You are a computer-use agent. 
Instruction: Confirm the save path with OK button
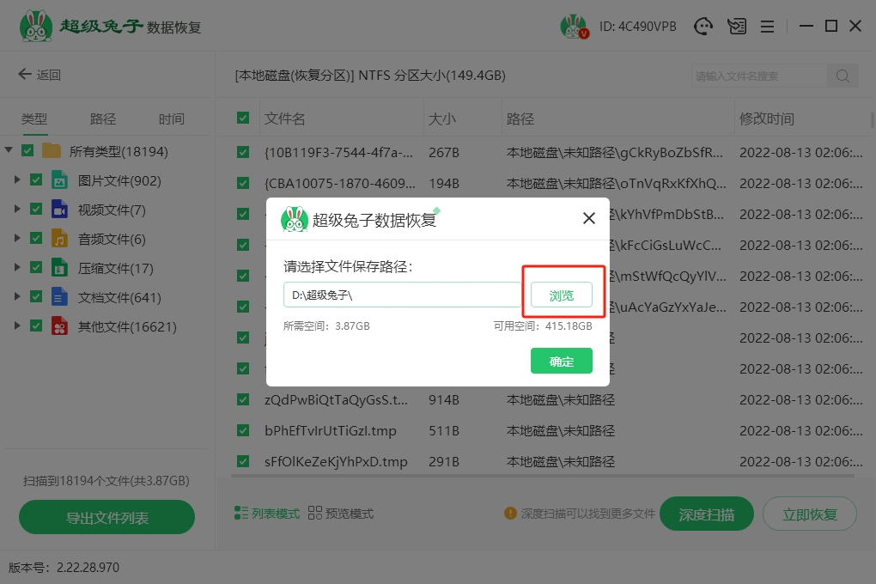click(562, 362)
